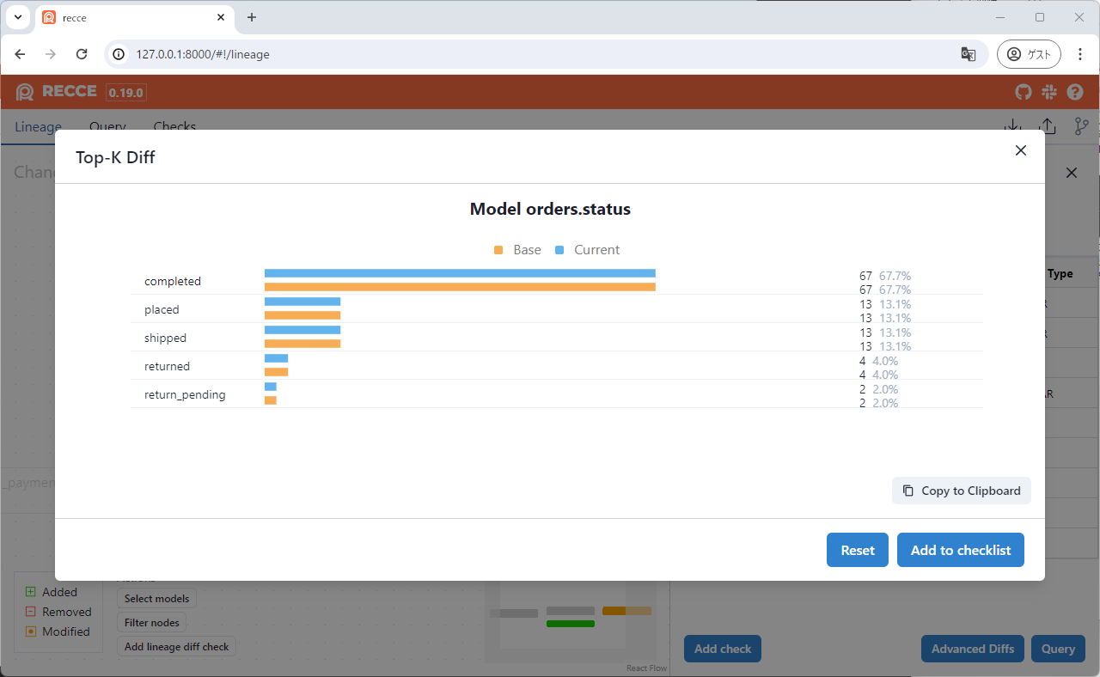Open the tab search dropdown arrow
The width and height of the screenshot is (1100, 677).
click(17, 17)
